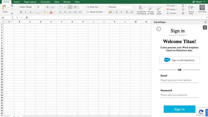Switch to the Data tab
This screenshot has height=117, width=208.
(x=57, y=2)
